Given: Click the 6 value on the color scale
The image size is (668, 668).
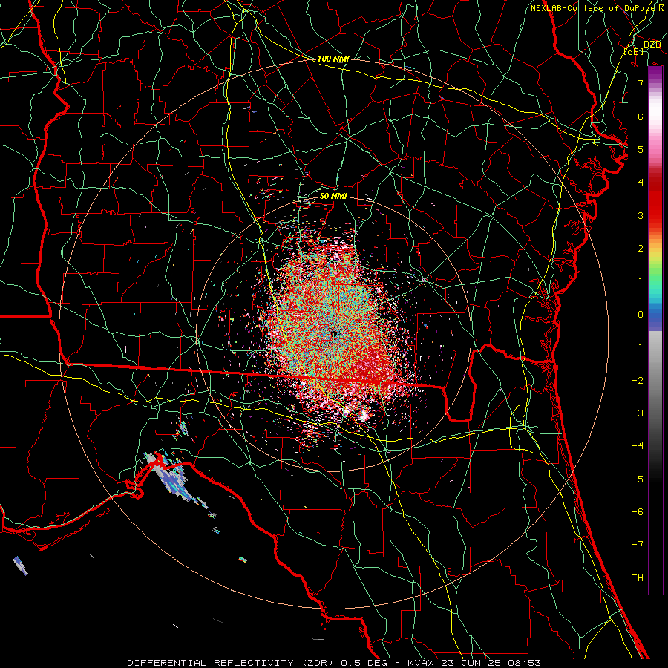Looking at the screenshot, I should [x=641, y=117].
